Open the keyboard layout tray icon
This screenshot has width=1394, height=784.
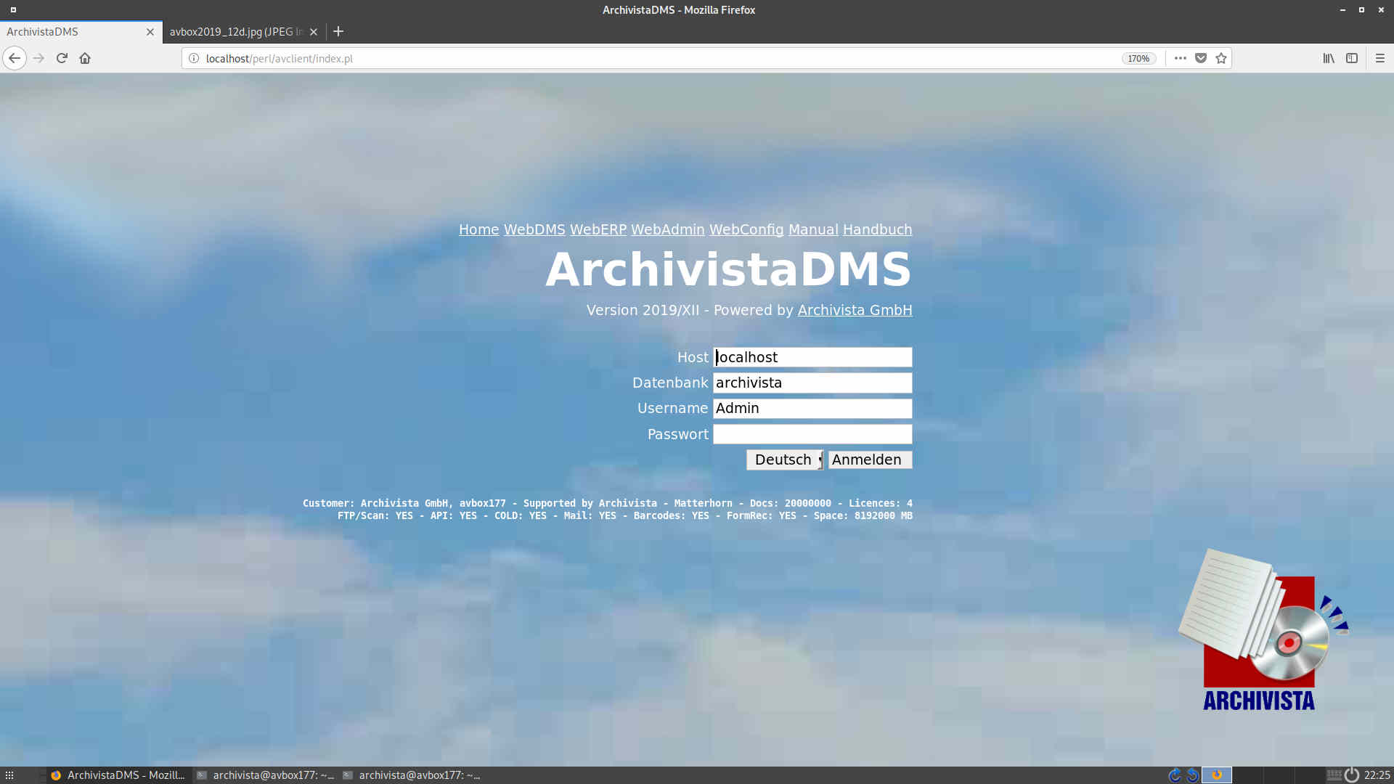[x=1334, y=775]
